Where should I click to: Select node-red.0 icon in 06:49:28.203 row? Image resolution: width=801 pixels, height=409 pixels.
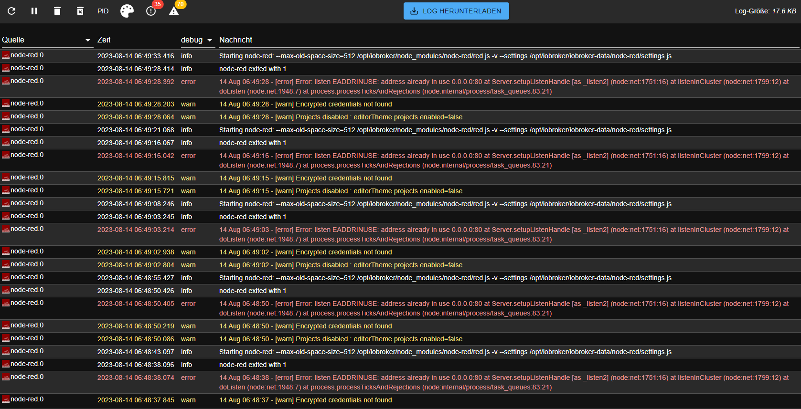[x=6, y=104]
